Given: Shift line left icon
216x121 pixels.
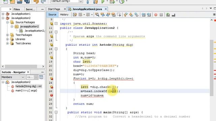Looking at the screenshot, I should (143, 15).
